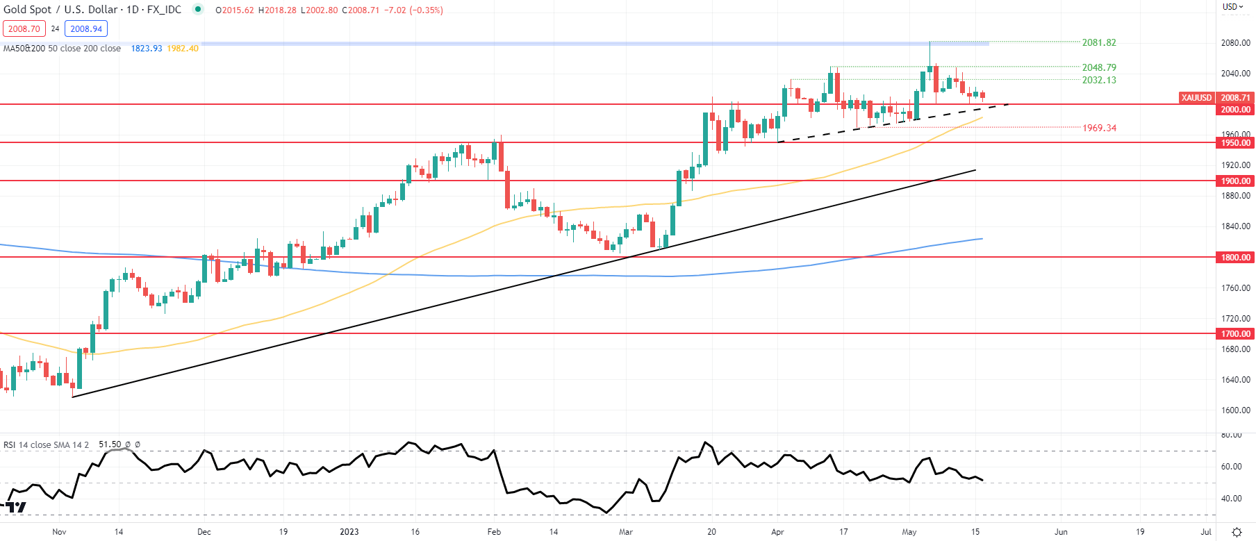Open the USD currency dropdown

point(1234,6)
